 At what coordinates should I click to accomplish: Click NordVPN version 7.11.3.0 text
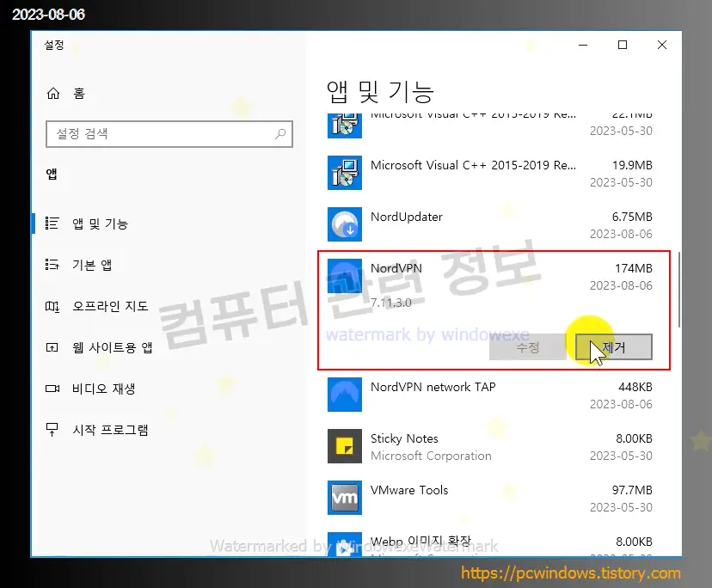tap(391, 303)
